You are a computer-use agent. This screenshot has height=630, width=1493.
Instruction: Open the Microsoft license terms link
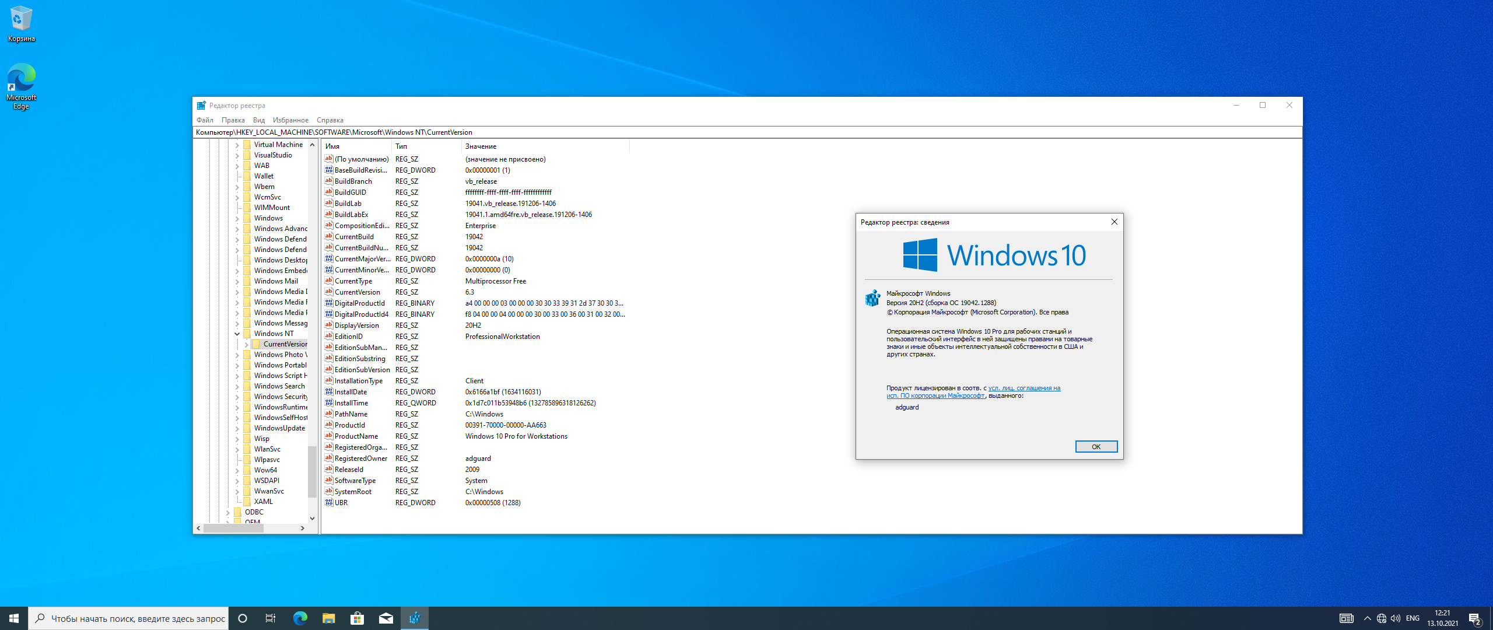coord(1024,388)
